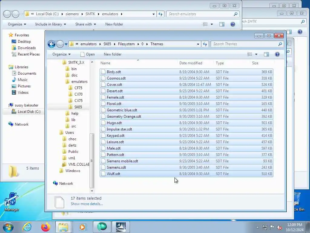Select Cosmos.sdt file
The width and height of the screenshot is (310, 233).
tap(186, 78)
